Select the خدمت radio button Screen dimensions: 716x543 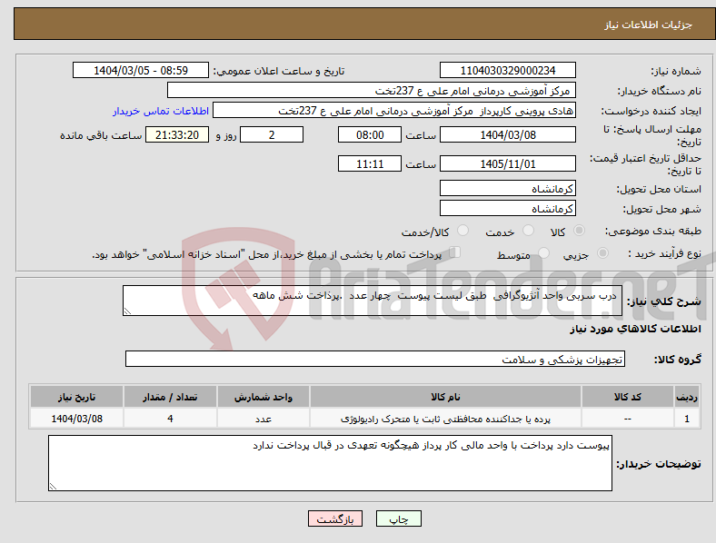pyautogui.click(x=528, y=231)
